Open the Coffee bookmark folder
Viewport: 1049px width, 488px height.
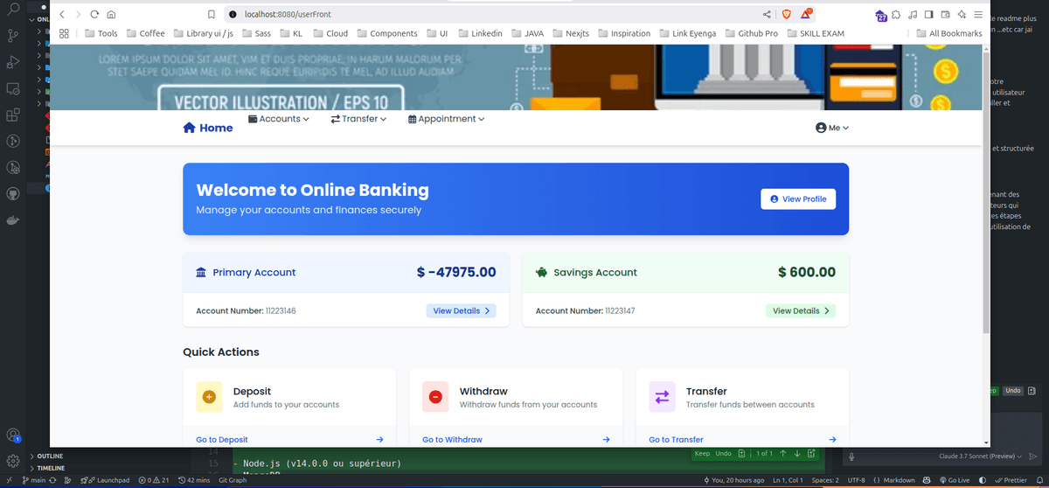click(145, 33)
